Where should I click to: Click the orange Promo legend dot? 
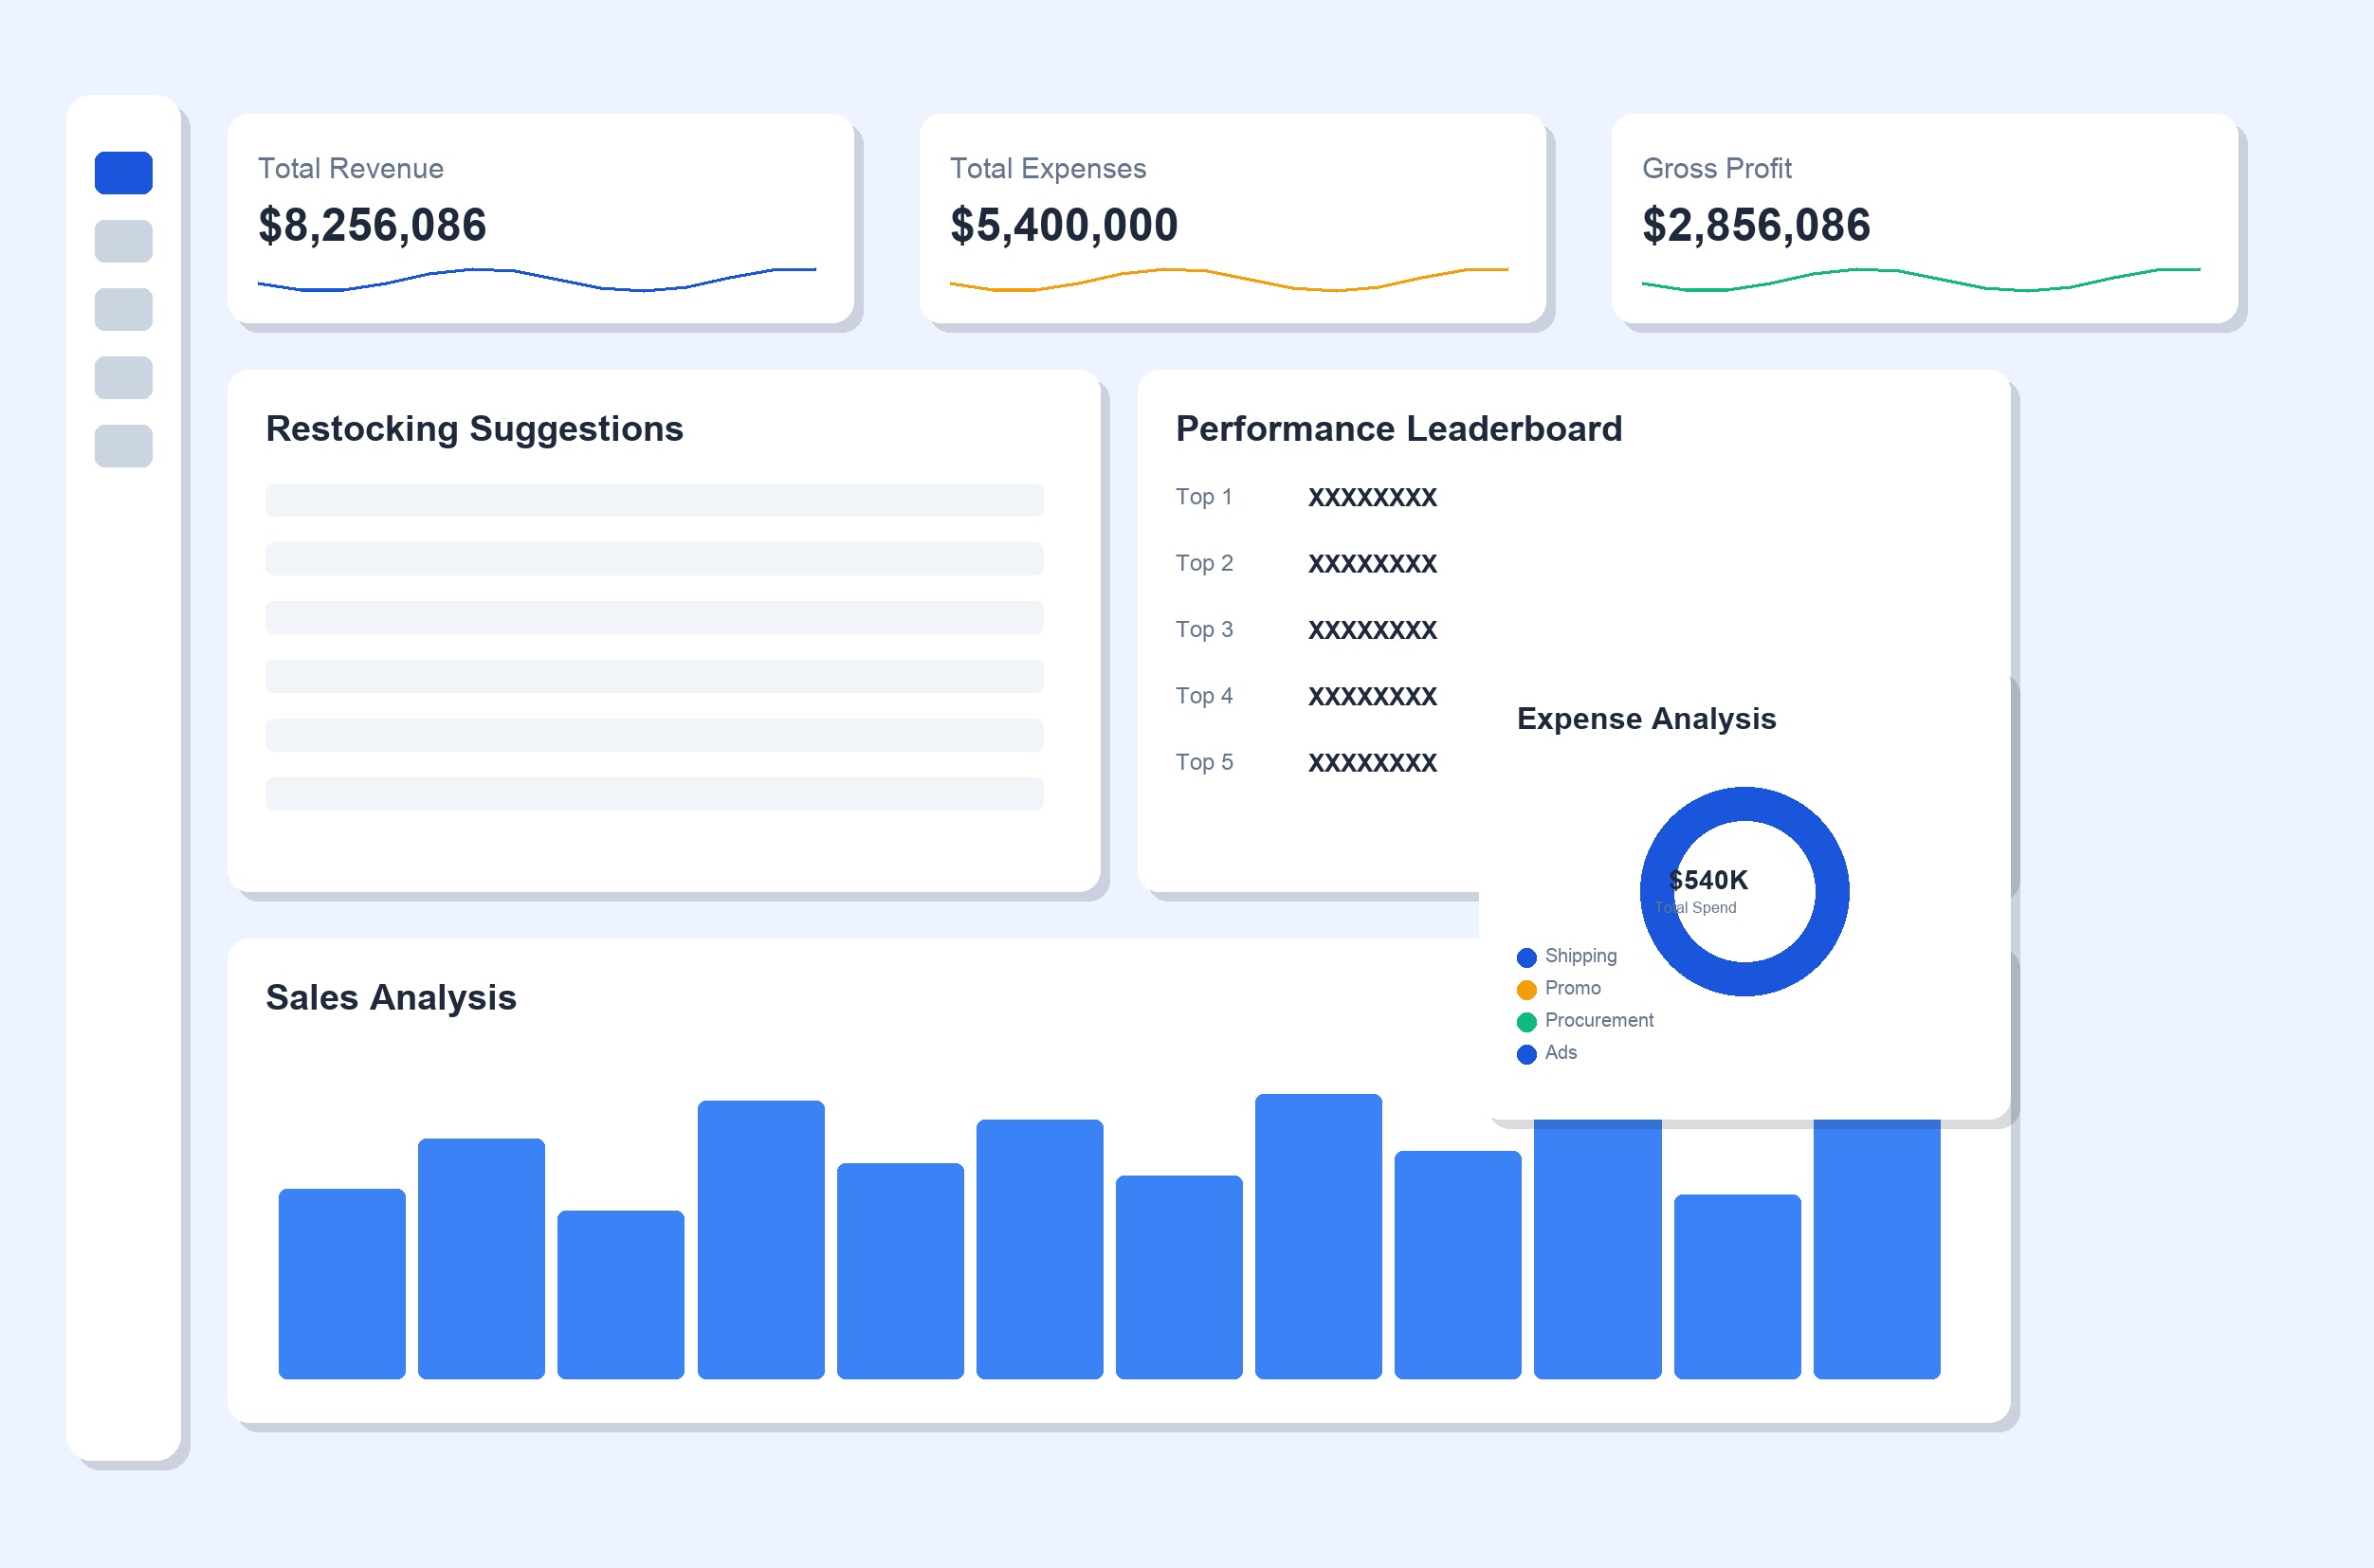pyautogui.click(x=1526, y=990)
